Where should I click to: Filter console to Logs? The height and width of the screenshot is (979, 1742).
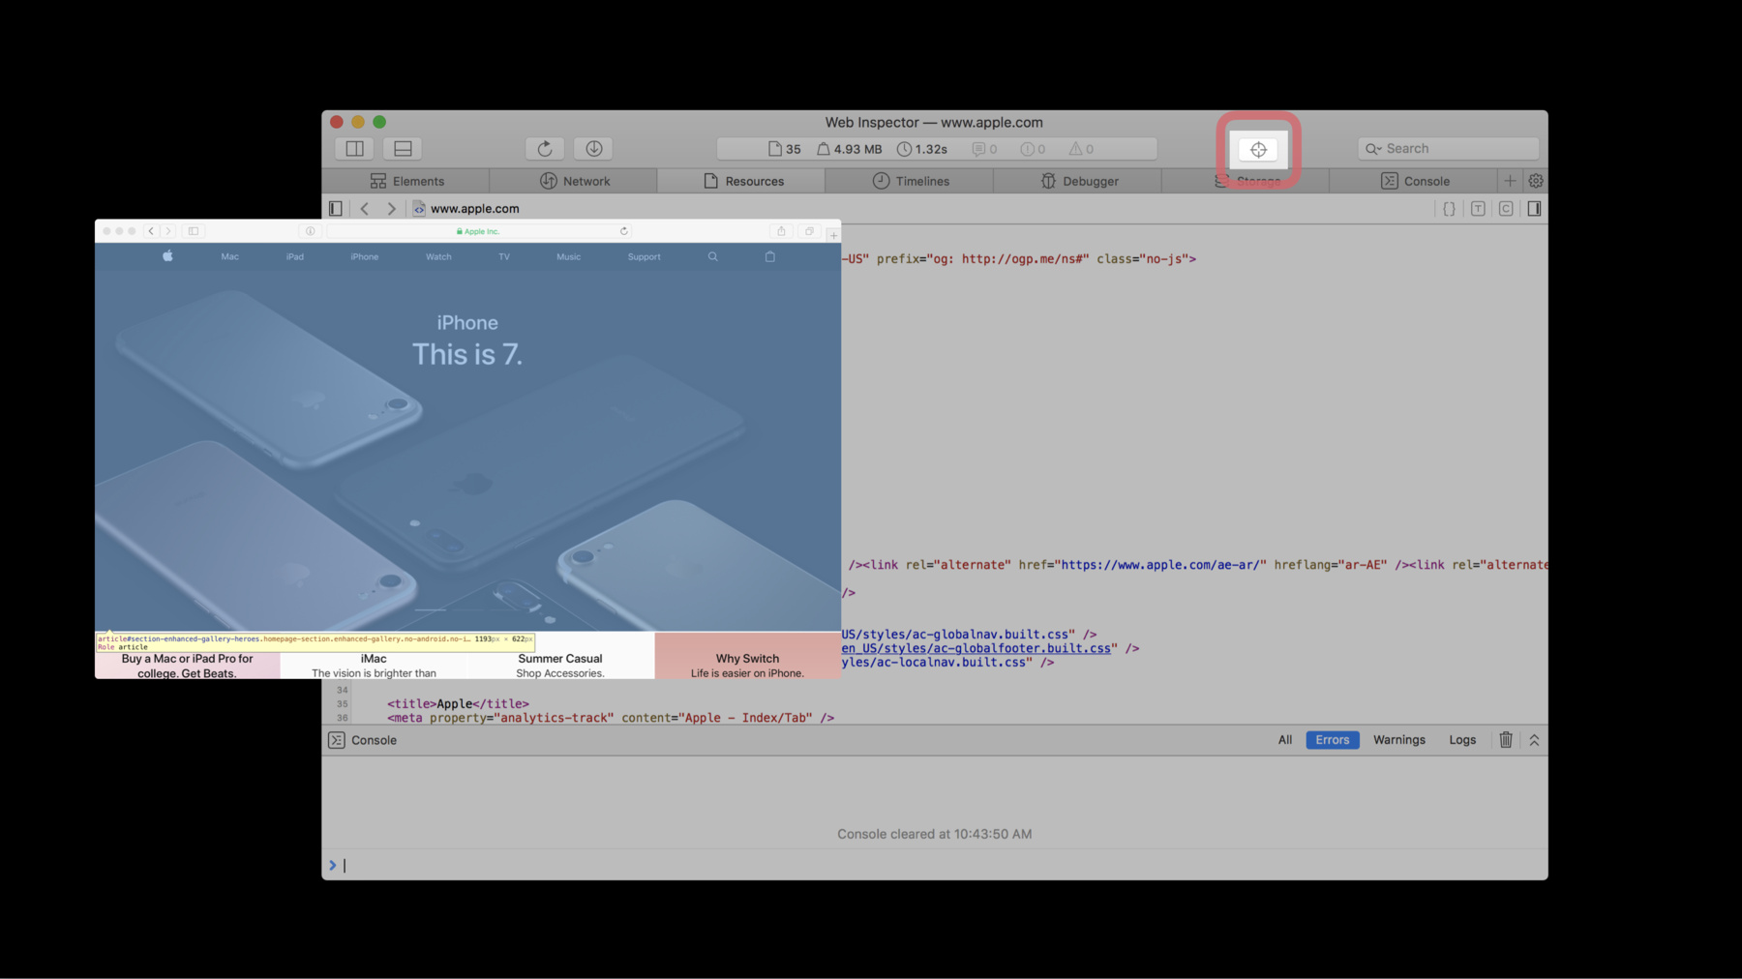1462,740
